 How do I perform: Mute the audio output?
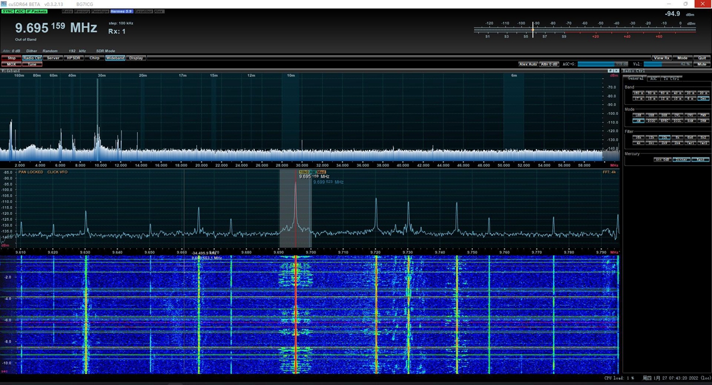pos(702,64)
